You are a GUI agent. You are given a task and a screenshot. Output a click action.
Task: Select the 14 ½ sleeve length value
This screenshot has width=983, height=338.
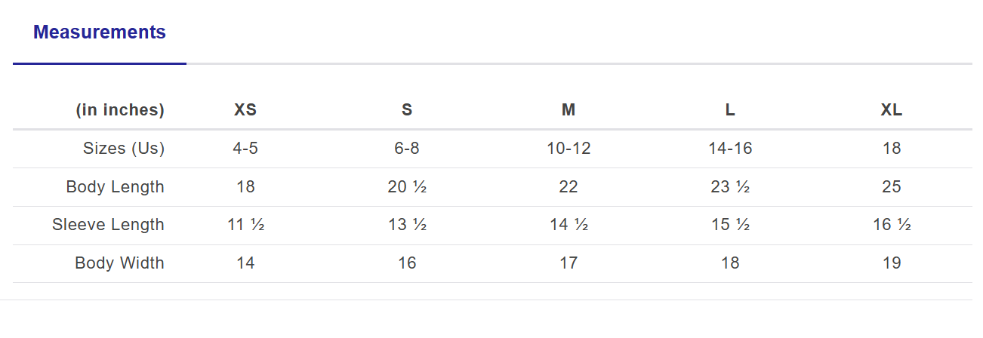(x=569, y=225)
